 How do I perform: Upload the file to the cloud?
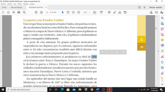coord(14,12)
